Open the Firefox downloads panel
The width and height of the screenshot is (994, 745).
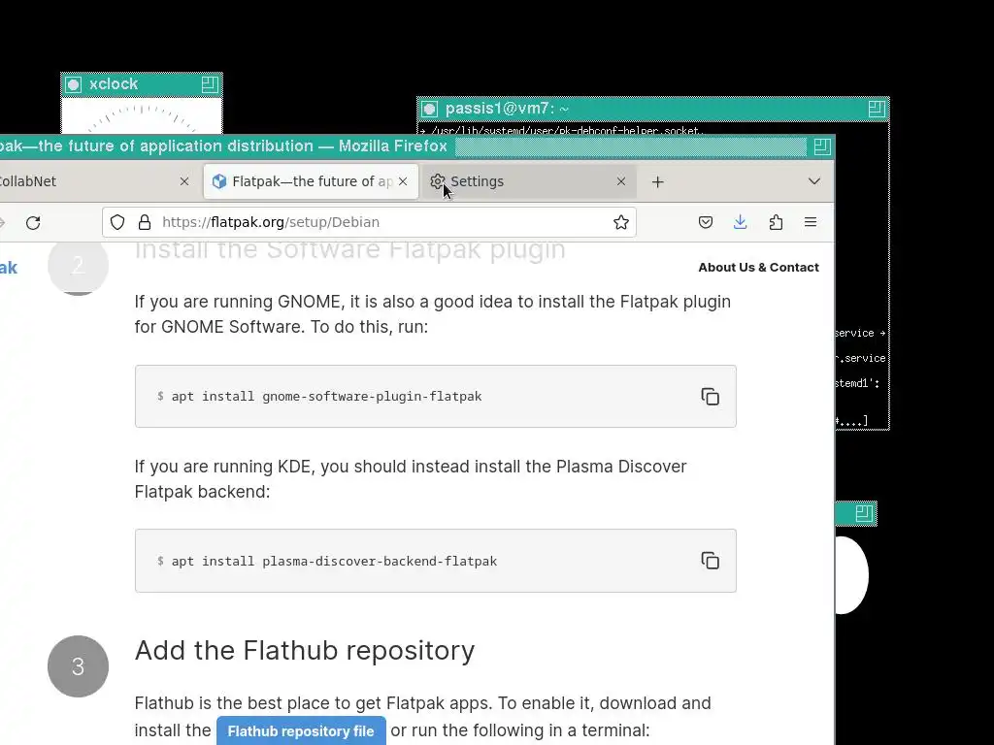(x=740, y=222)
